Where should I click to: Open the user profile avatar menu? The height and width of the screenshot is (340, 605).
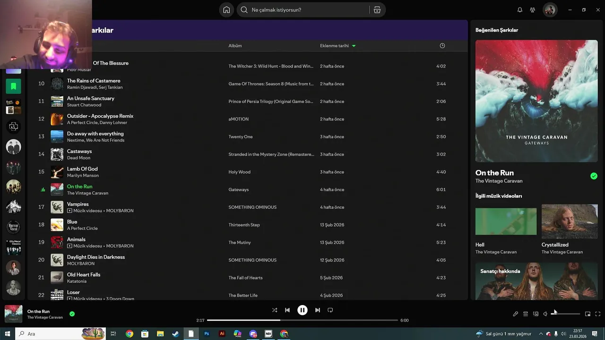click(550, 10)
